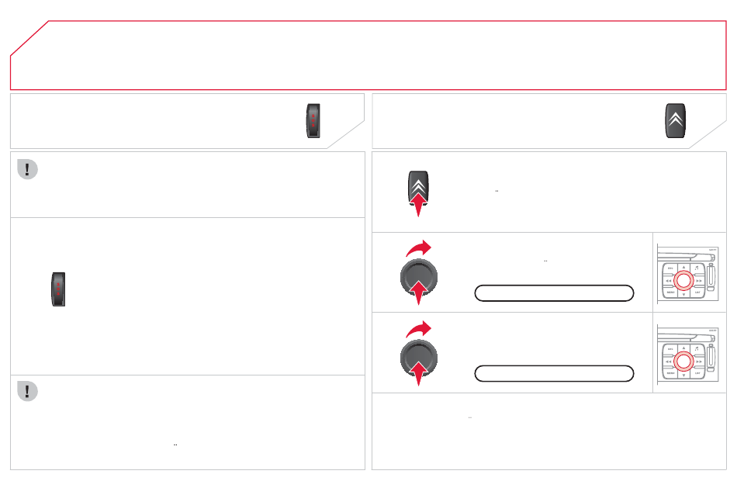
Task: Click the three-dot button below the first warning
Action: point(58,289)
